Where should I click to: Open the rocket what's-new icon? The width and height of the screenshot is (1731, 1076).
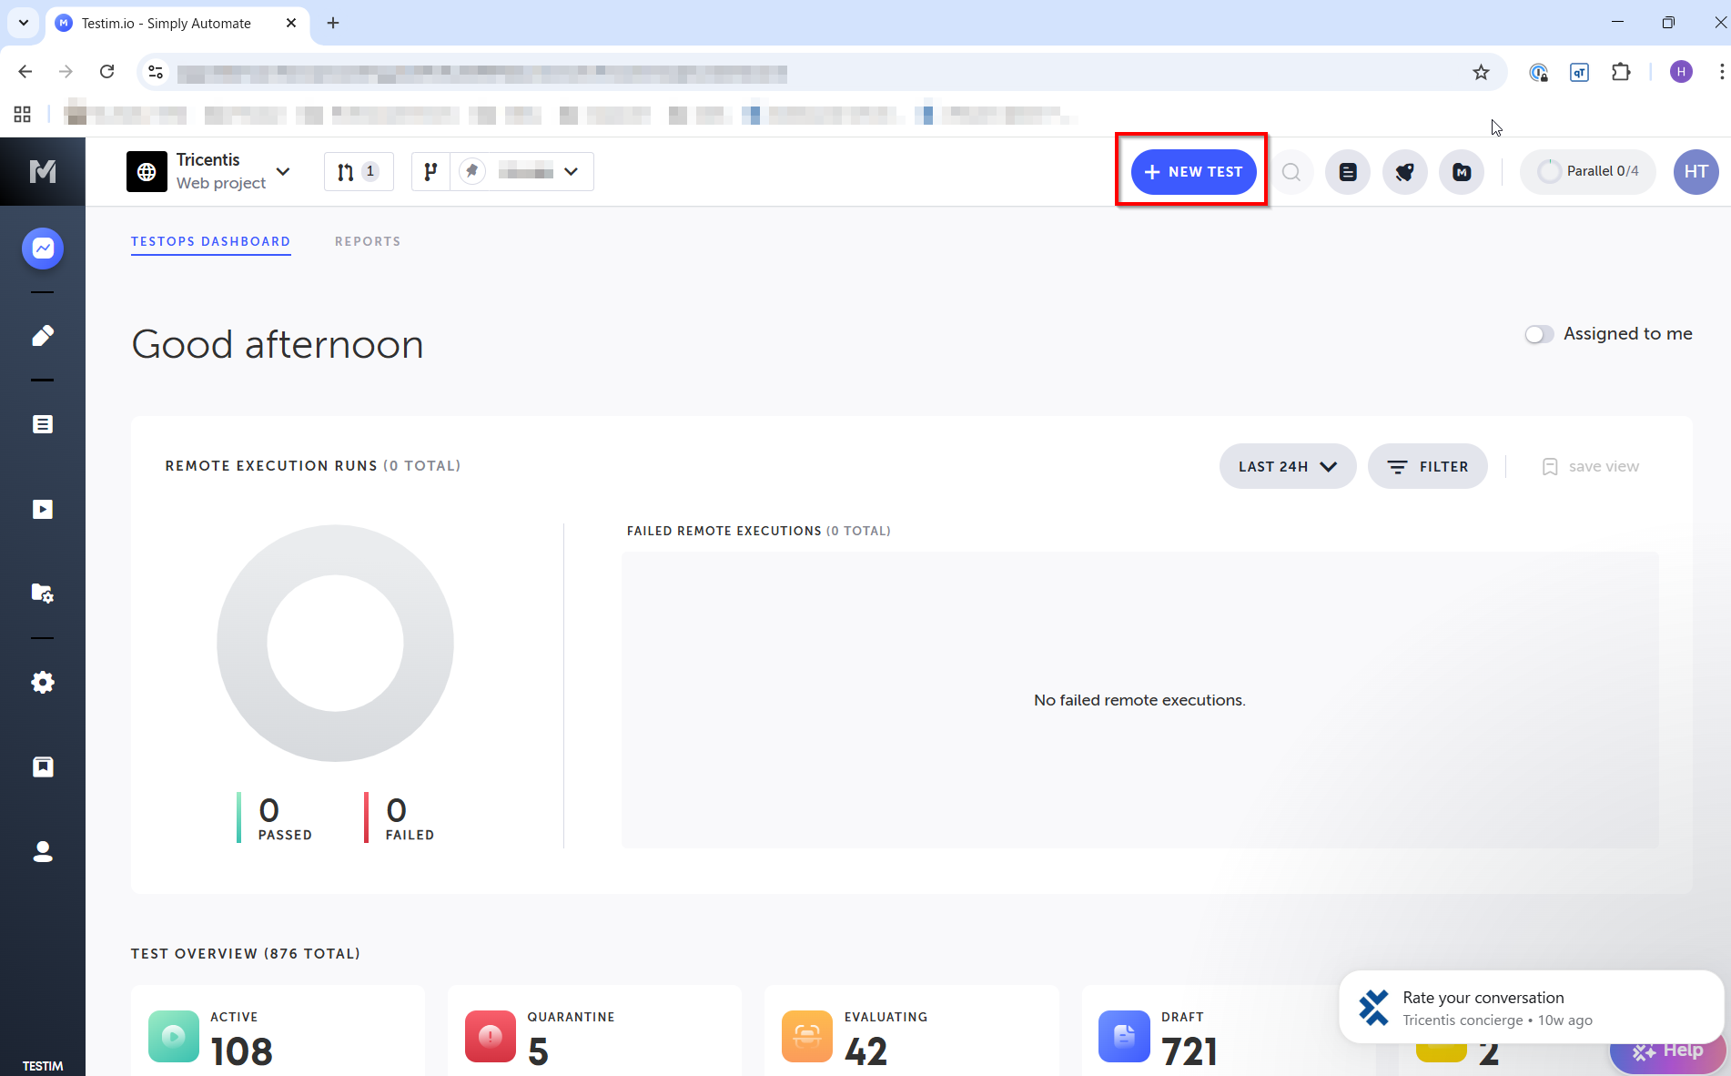point(1404,171)
